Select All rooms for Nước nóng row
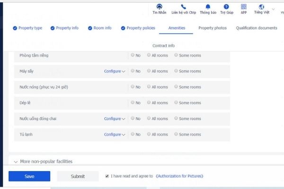This screenshot has width=284, height=189. [x=149, y=86]
